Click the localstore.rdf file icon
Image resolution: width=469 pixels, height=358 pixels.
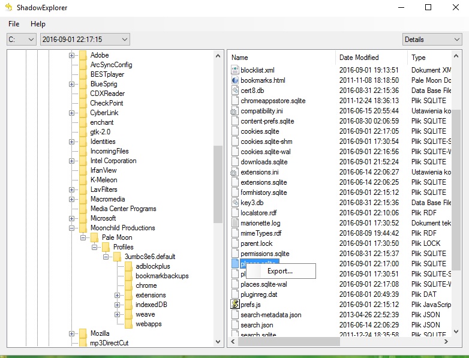coord(235,213)
